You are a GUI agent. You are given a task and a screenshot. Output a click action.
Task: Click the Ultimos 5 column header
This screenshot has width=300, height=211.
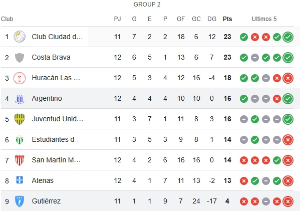tap(264, 19)
